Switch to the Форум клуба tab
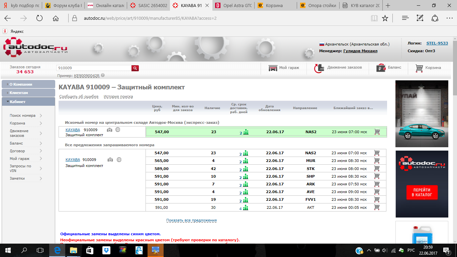 coord(63,6)
